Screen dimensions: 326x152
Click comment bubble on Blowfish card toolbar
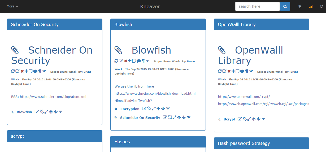coord(139,61)
